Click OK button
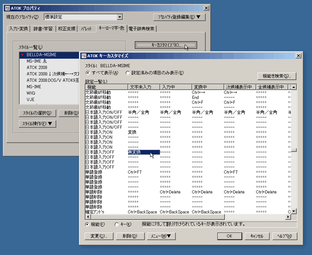The image size is (312, 255). (x=229, y=236)
